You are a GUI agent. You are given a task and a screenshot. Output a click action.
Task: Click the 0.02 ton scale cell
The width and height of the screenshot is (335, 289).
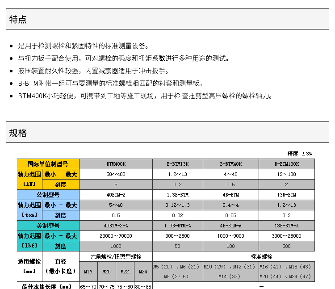point(178,215)
